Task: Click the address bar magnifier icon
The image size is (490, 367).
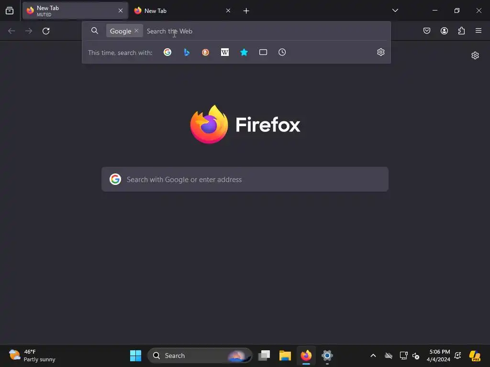Action: tap(95, 31)
